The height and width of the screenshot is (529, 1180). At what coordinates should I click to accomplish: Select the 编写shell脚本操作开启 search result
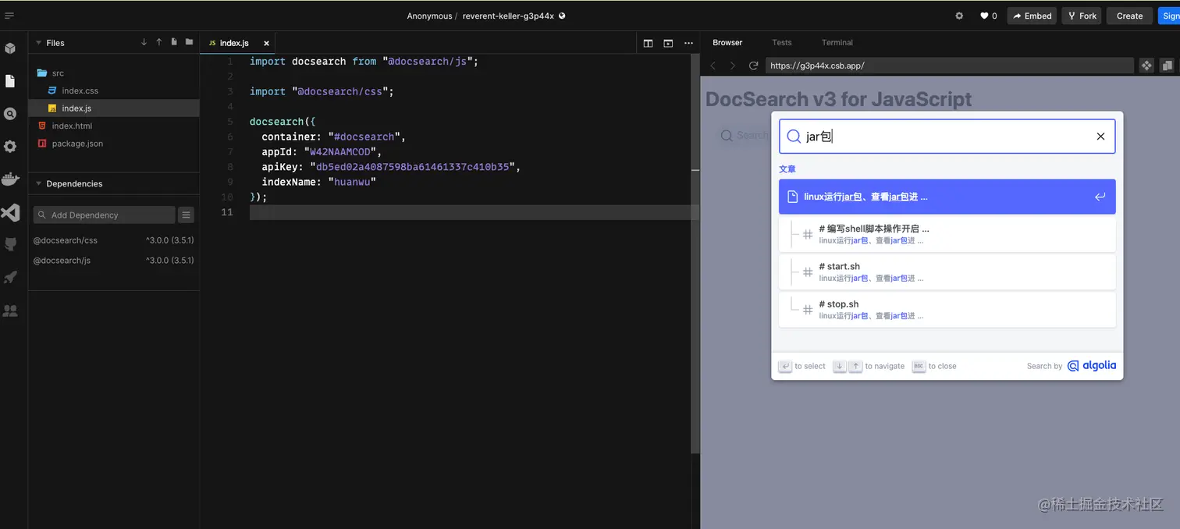(947, 234)
